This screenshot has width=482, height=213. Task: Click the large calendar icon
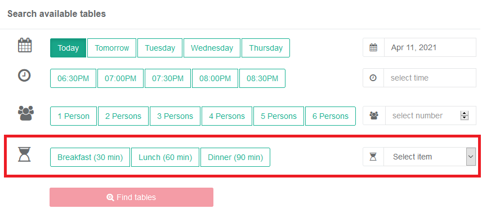pyautogui.click(x=25, y=45)
